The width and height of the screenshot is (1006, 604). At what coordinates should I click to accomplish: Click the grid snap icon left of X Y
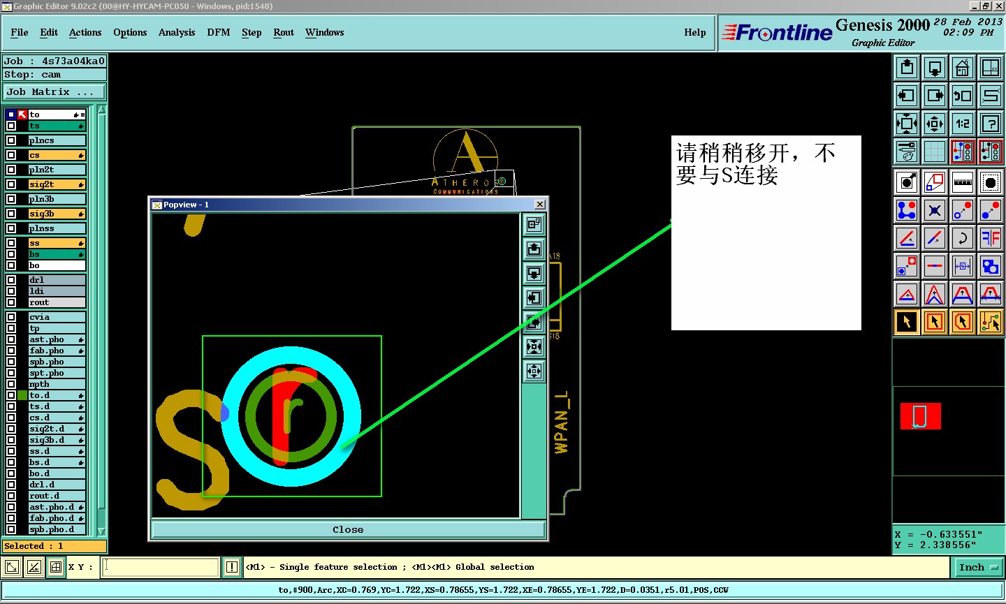click(56, 567)
